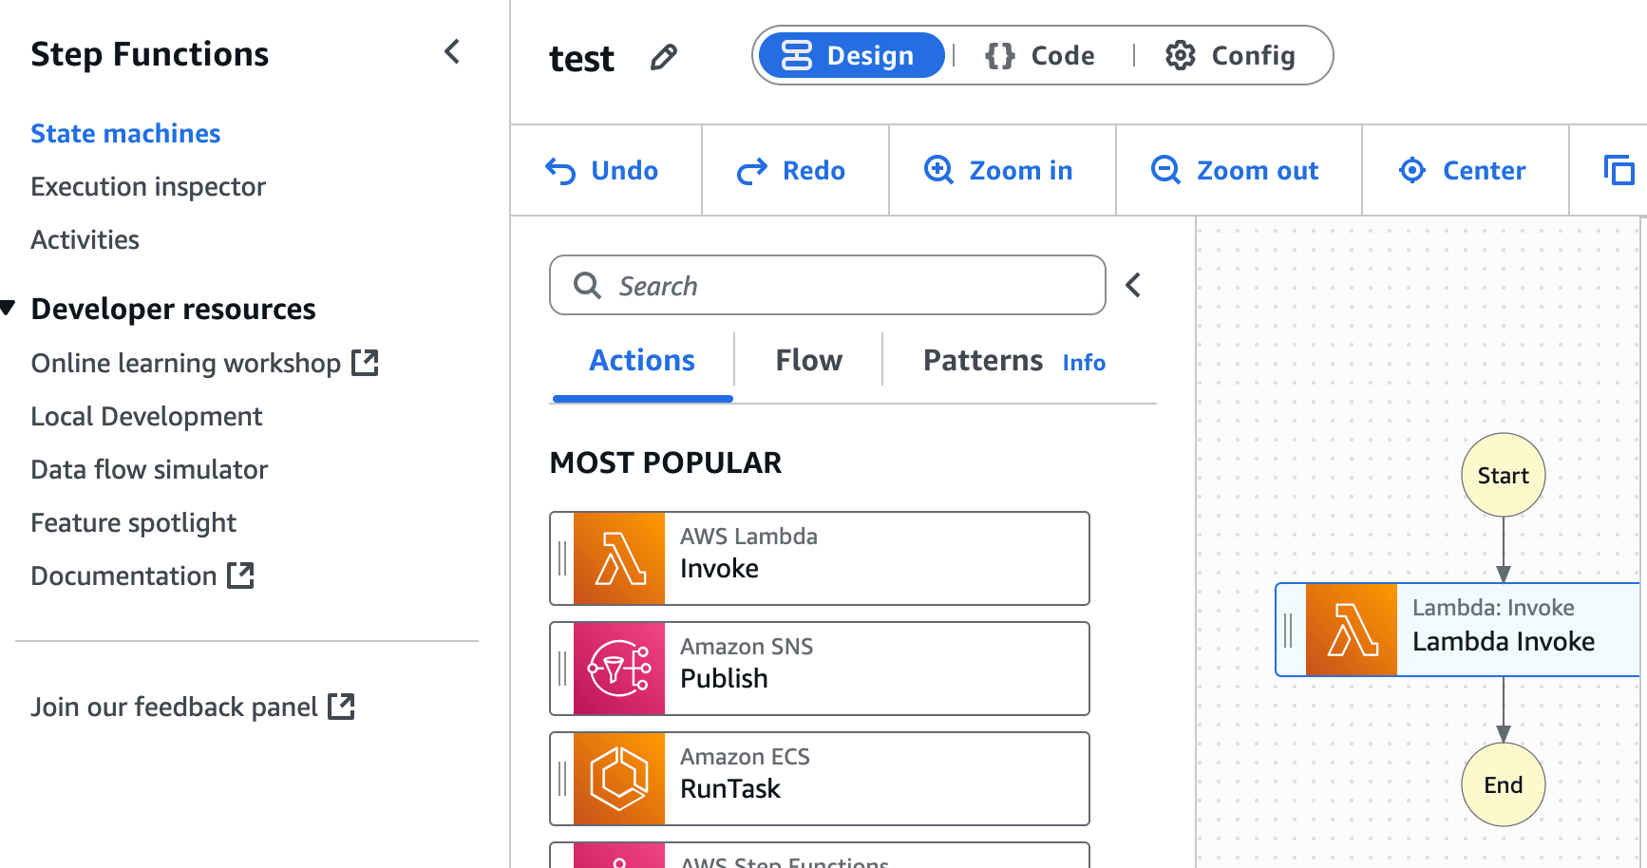Open the Flow tab
The image size is (1647, 868).
pyautogui.click(x=808, y=361)
